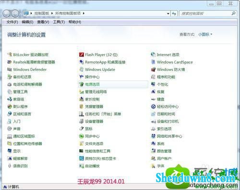
Task: Click the 入门 link
Action: pos(17,121)
